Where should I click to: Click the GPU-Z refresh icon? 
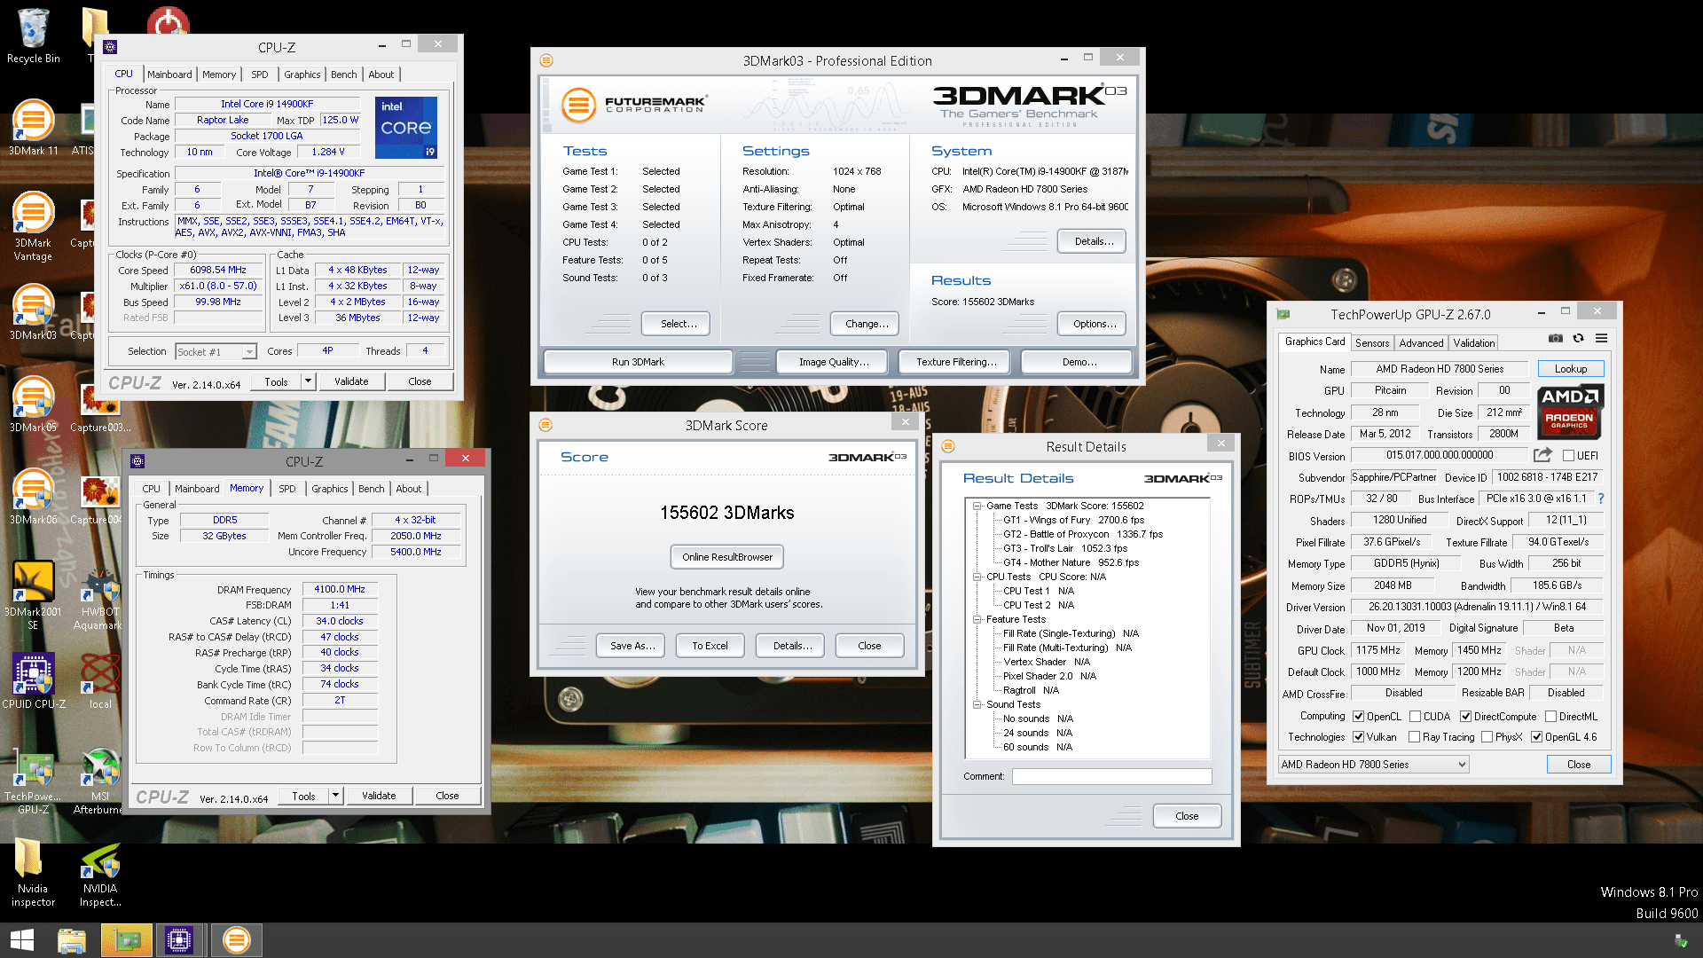(x=1578, y=339)
